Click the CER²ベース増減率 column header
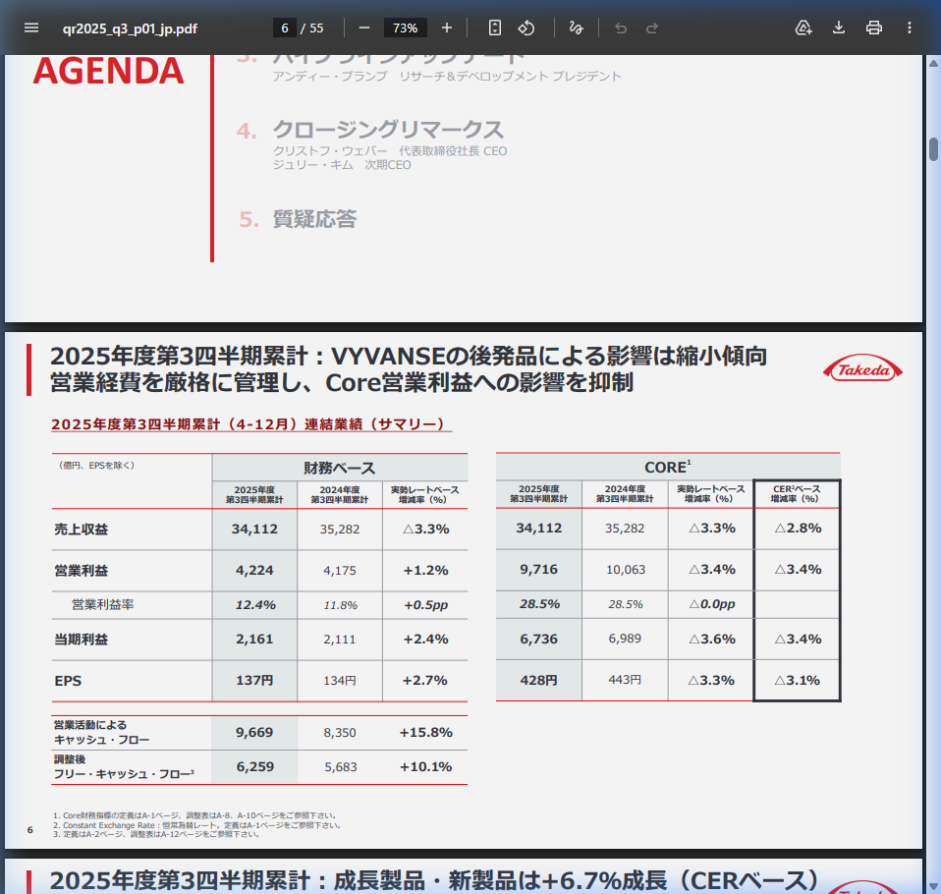Screen dimensions: 941x894 796,494
